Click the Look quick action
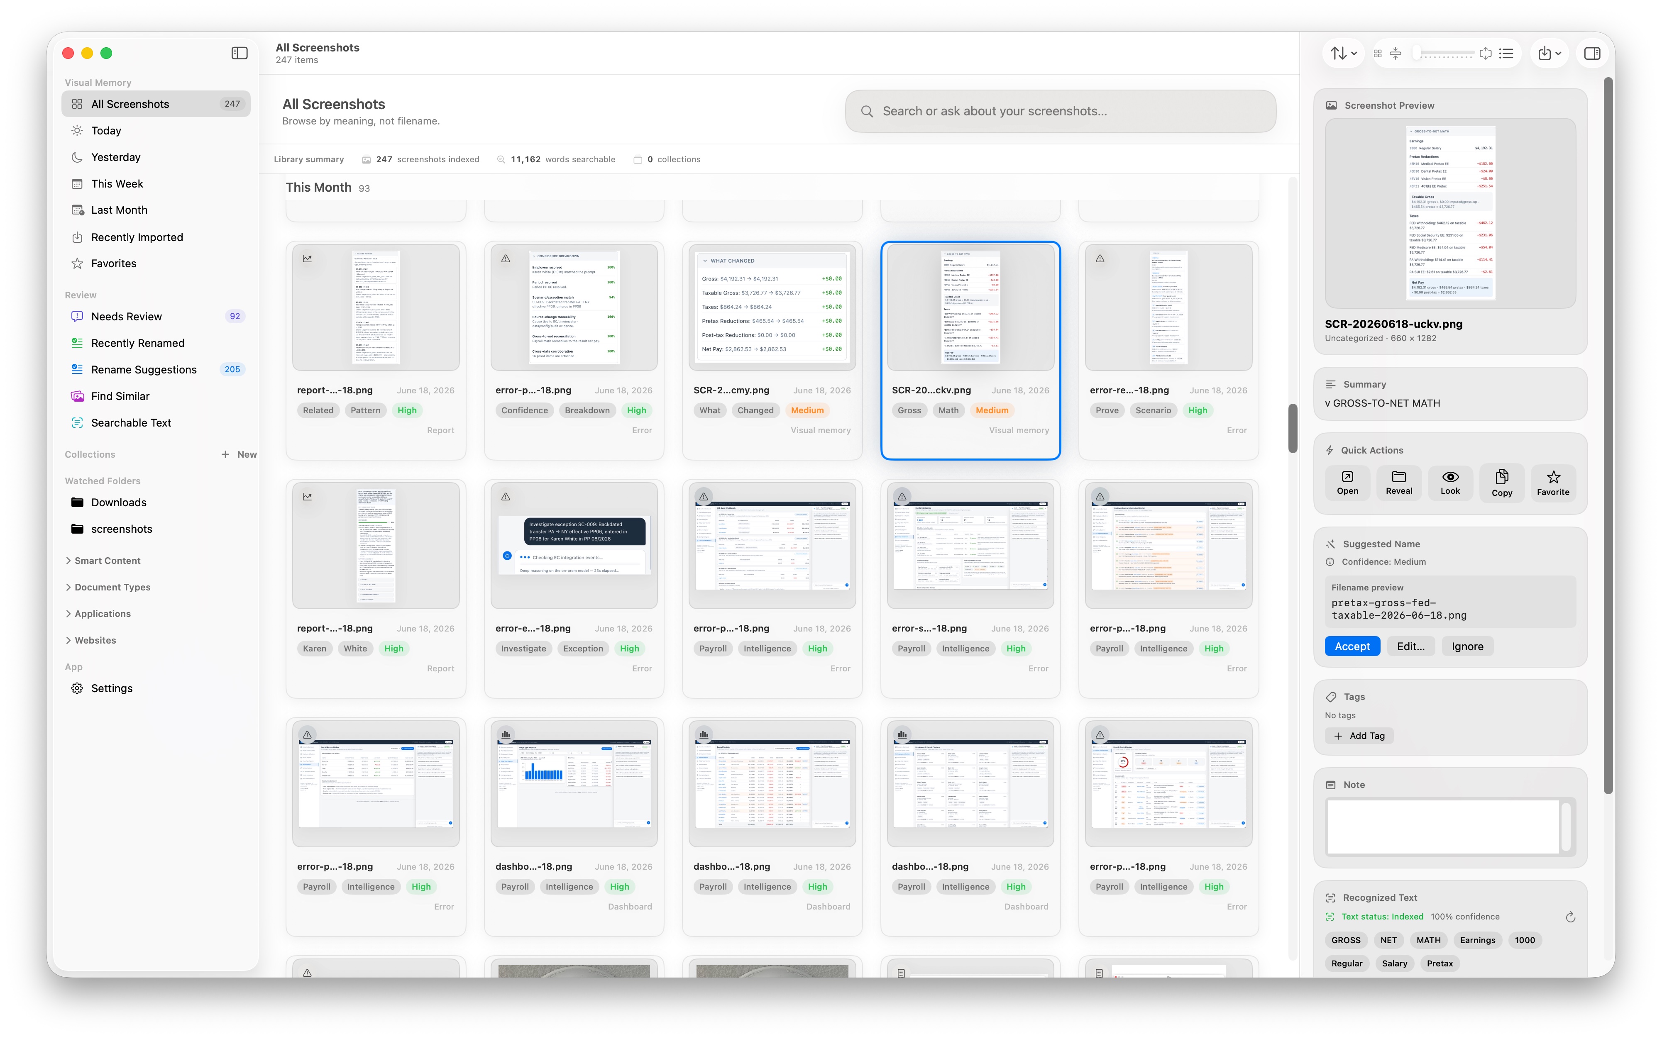Image resolution: width=1662 pixels, height=1039 pixels. click(1449, 483)
